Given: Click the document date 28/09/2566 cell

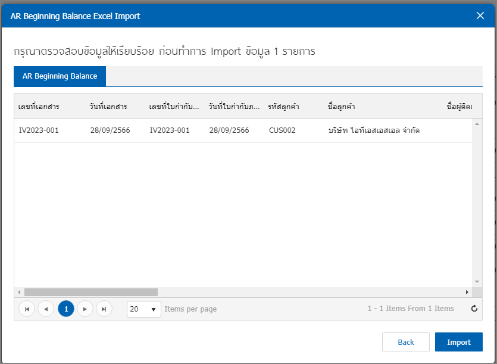Looking at the screenshot, I should point(110,130).
